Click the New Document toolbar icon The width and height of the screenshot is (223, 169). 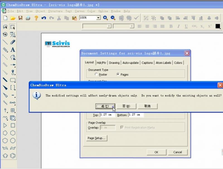(5, 18)
